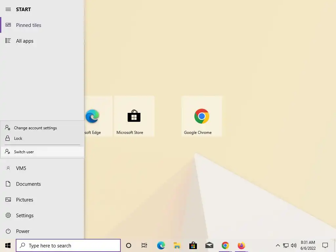Focus the Type here to search box
Screen dimensions: 336x252
pyautogui.click(x=68, y=245)
